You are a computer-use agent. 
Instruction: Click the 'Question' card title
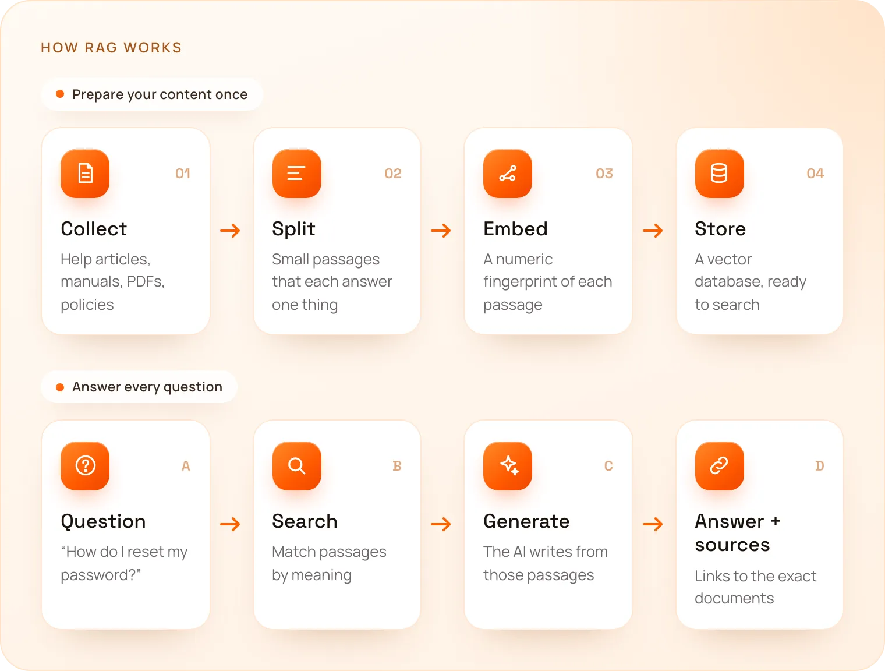coord(104,521)
